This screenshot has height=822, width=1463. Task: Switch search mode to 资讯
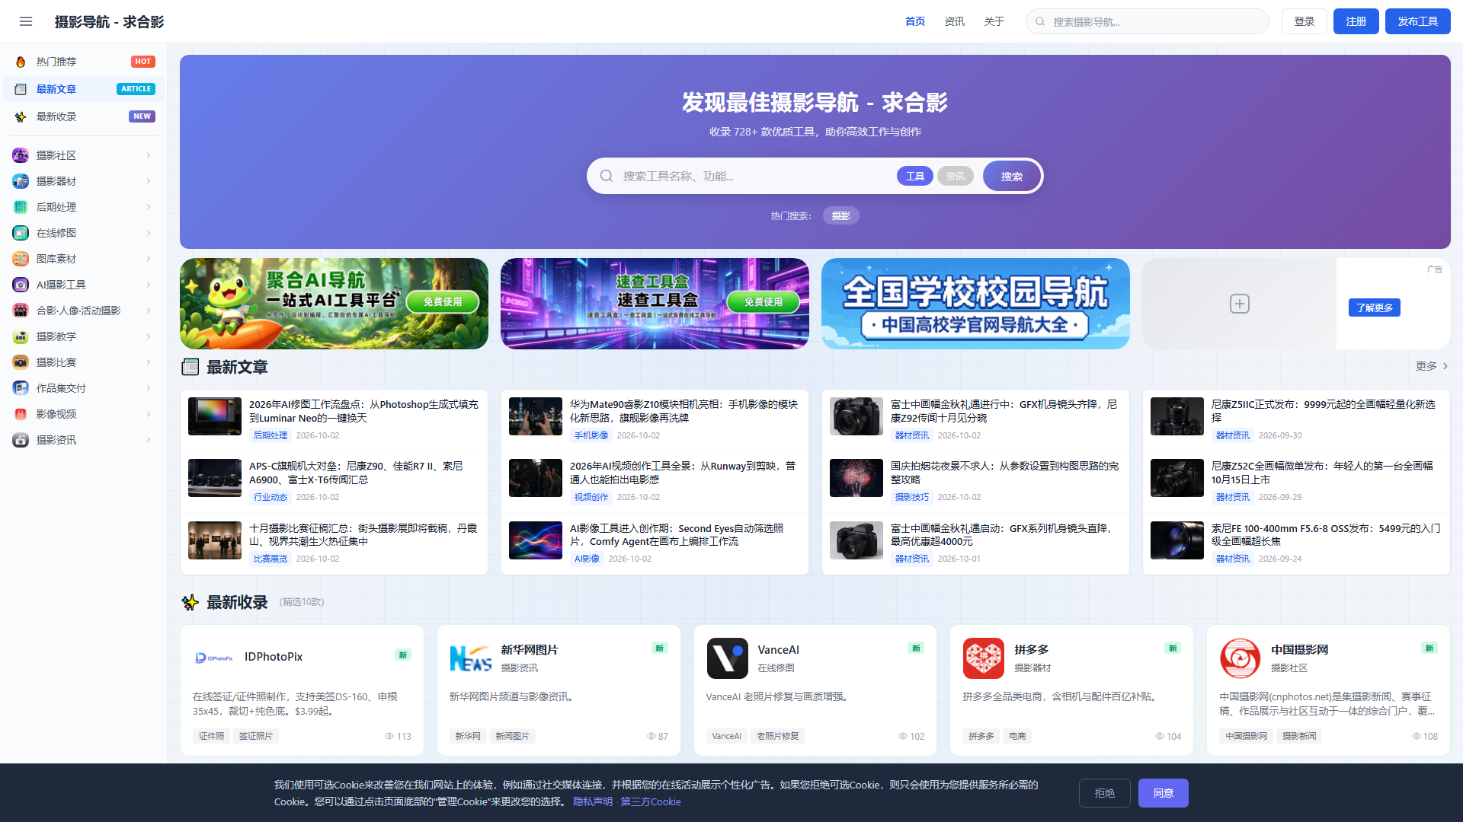[956, 177]
